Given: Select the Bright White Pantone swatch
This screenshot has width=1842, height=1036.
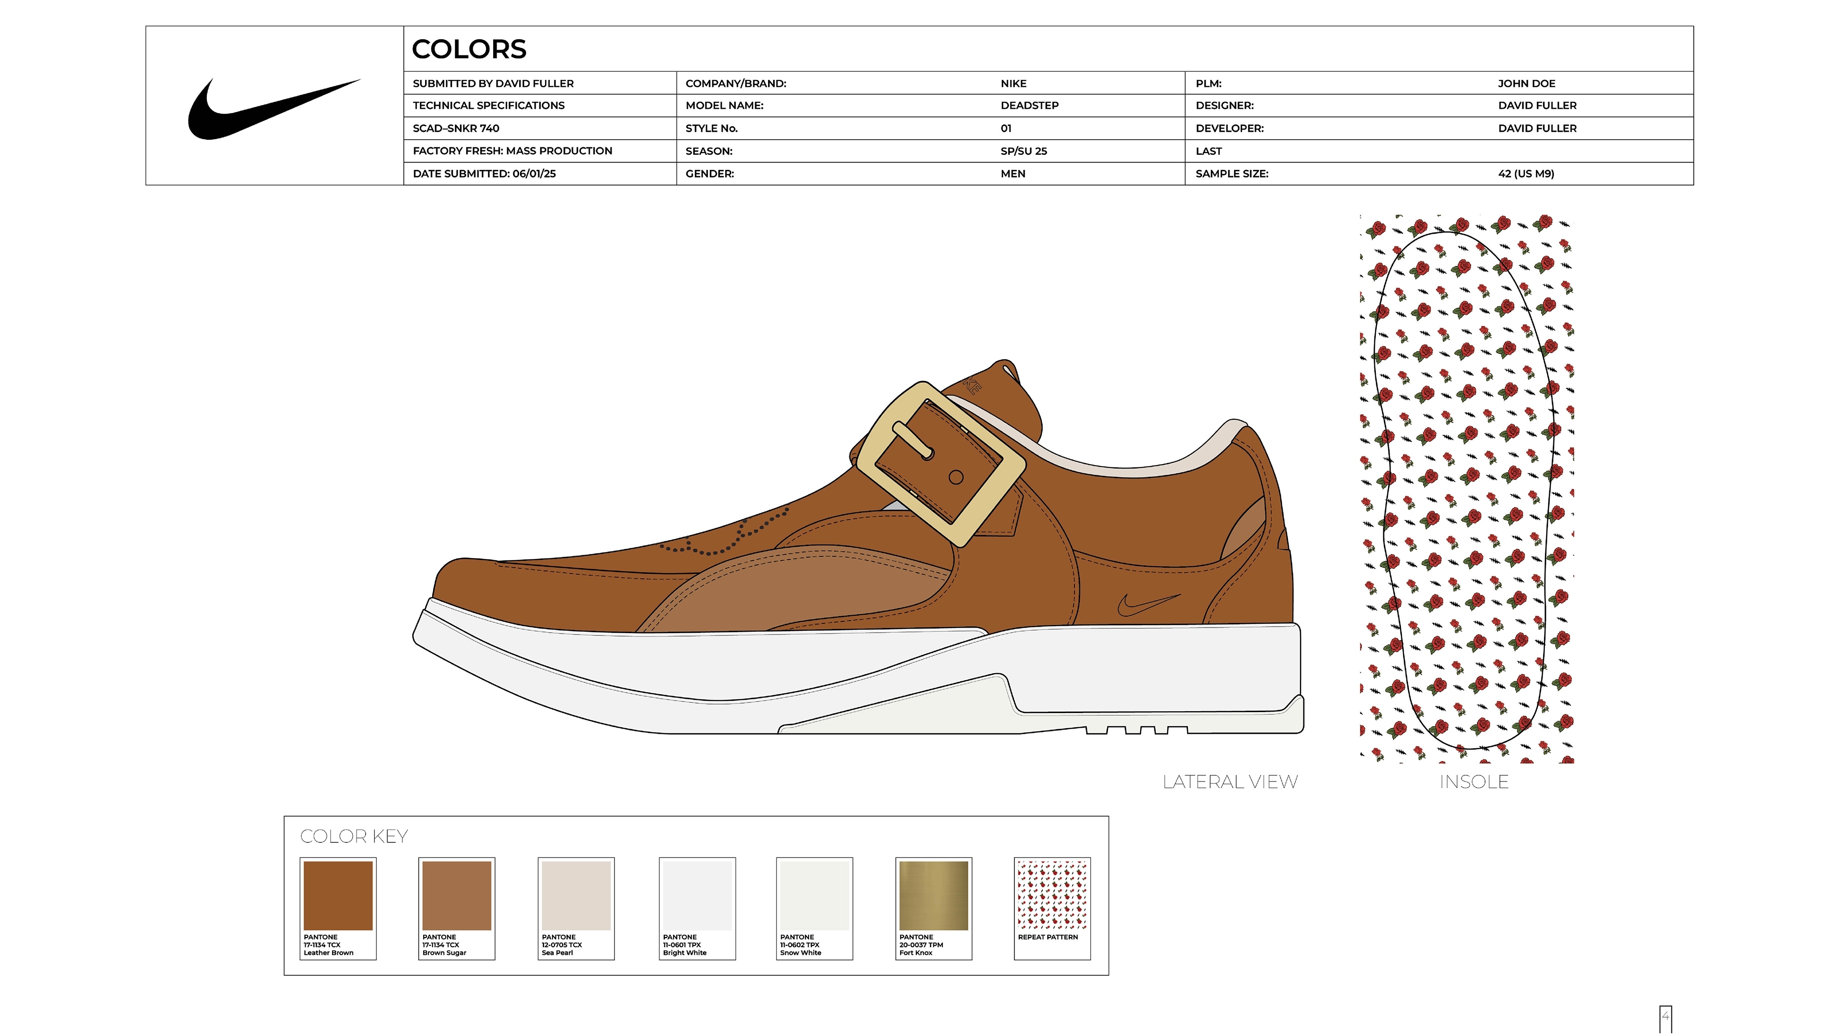Looking at the screenshot, I should (x=697, y=896).
